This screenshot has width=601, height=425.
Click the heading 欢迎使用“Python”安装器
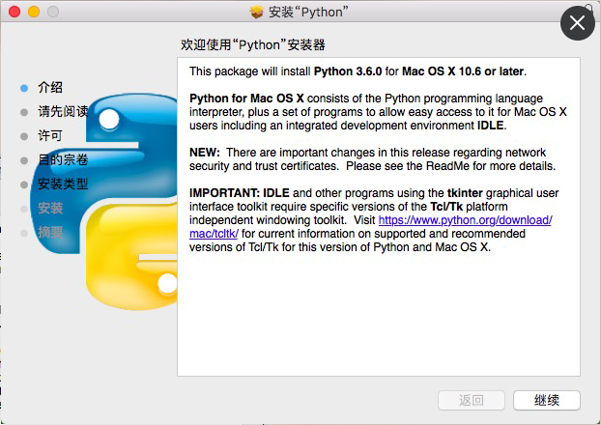(x=253, y=44)
